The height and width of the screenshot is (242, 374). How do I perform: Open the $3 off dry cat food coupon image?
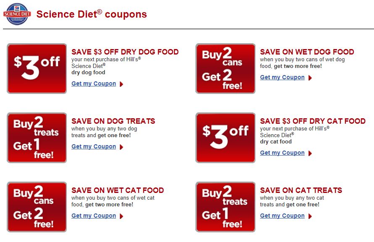tap(225, 138)
